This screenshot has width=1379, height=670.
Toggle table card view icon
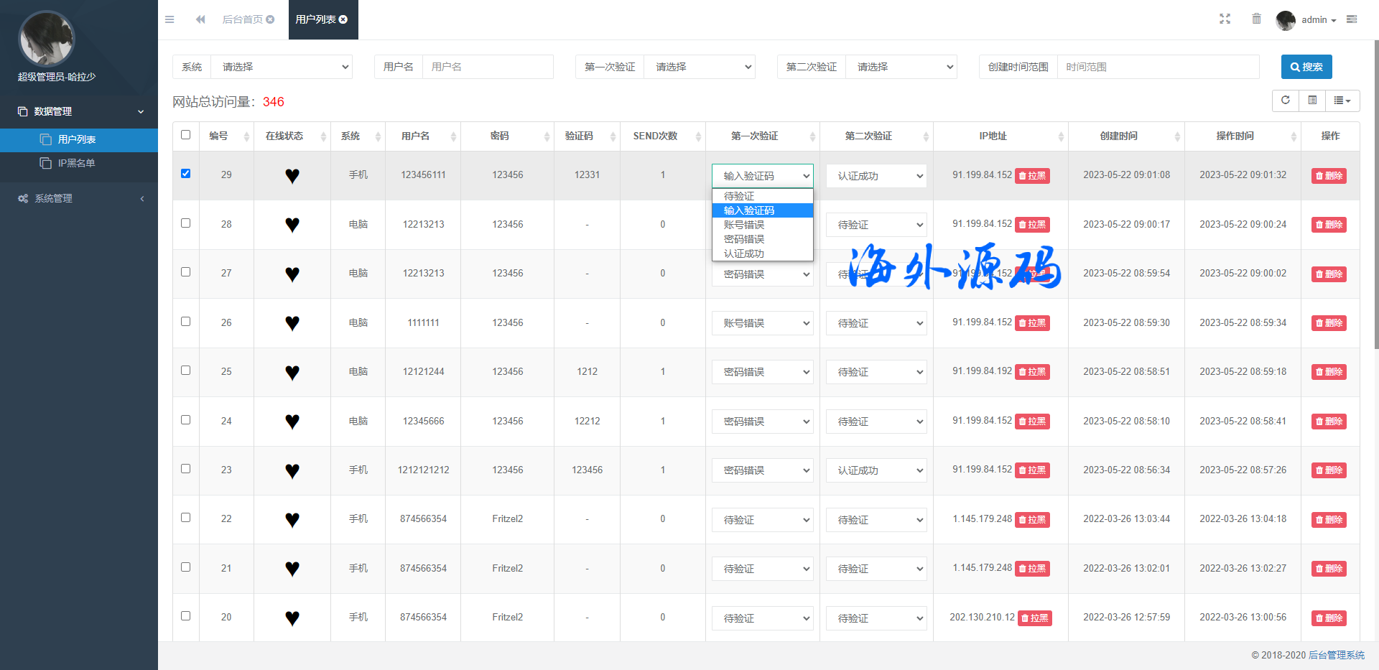[1312, 101]
